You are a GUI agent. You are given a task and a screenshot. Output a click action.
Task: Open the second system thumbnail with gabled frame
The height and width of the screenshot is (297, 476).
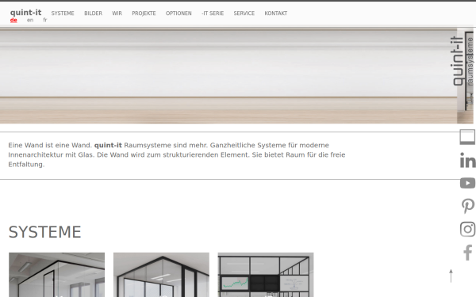(161, 275)
